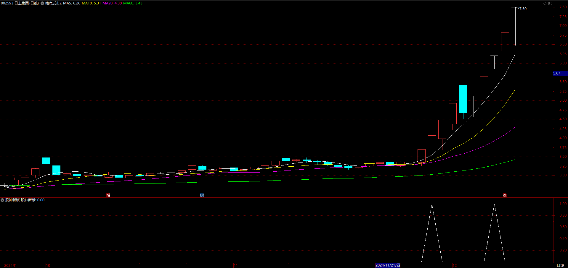Click the month 11 marker on time axis
568x268 pixels.
[236, 265]
